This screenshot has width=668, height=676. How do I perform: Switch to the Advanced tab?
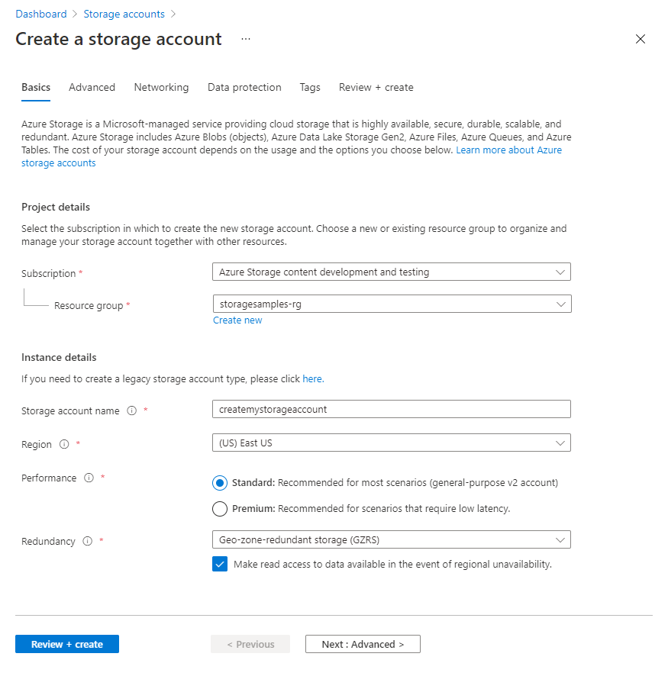point(92,88)
